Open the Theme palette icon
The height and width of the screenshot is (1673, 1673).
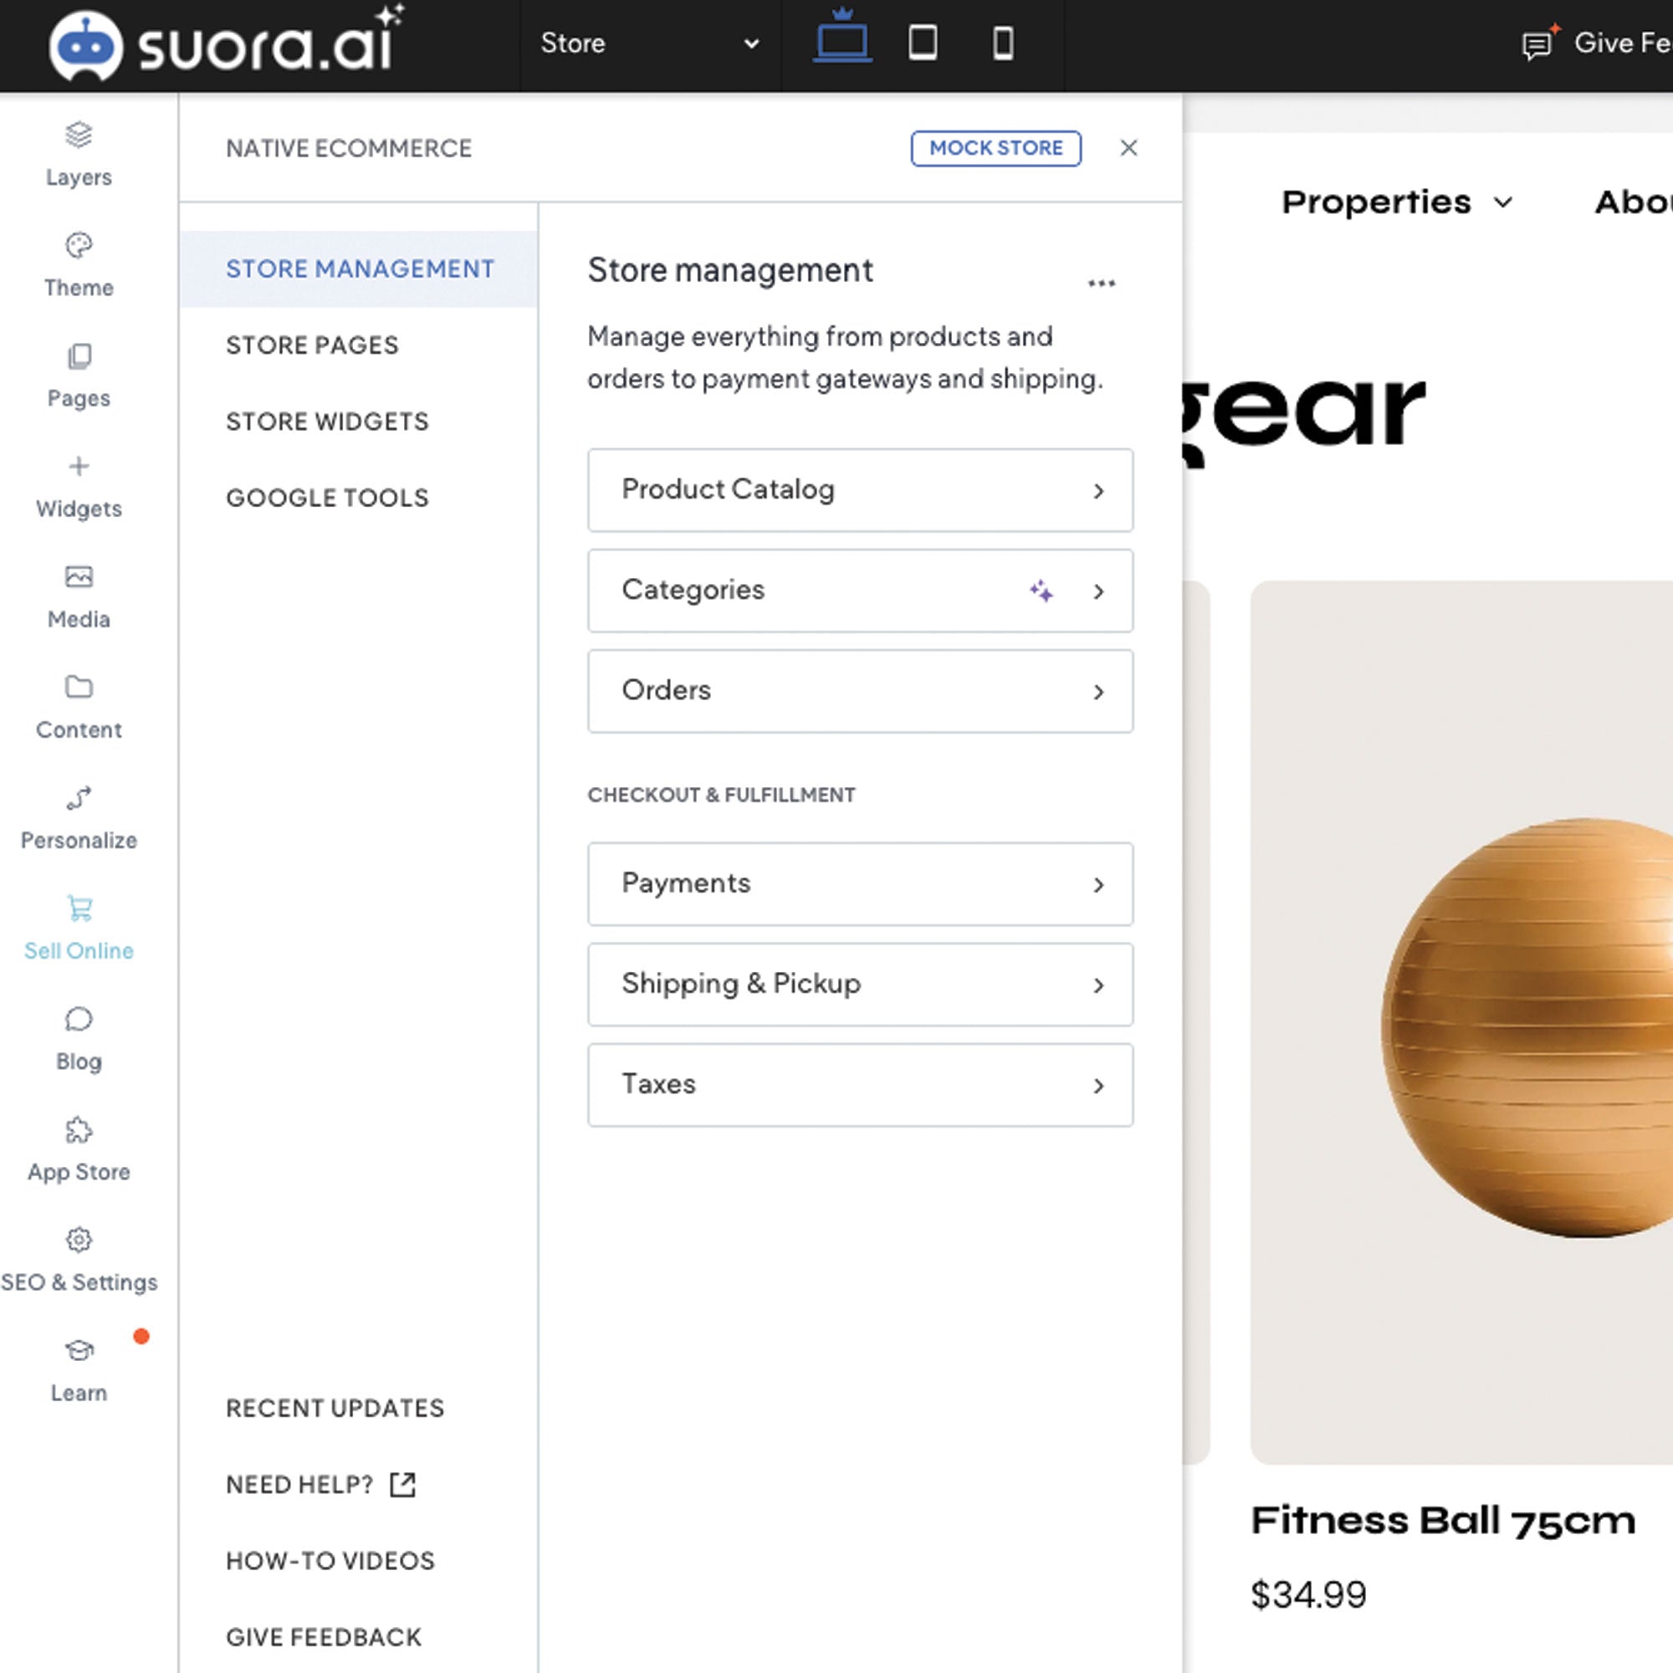pos(79,246)
